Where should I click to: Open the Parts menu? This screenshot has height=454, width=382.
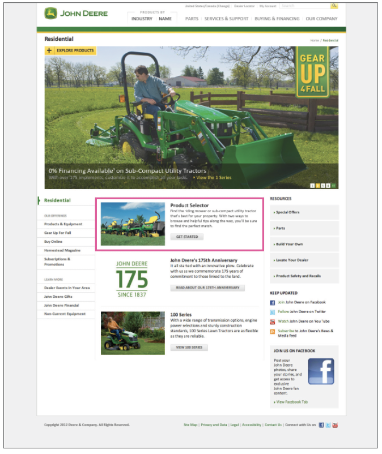tap(192, 19)
